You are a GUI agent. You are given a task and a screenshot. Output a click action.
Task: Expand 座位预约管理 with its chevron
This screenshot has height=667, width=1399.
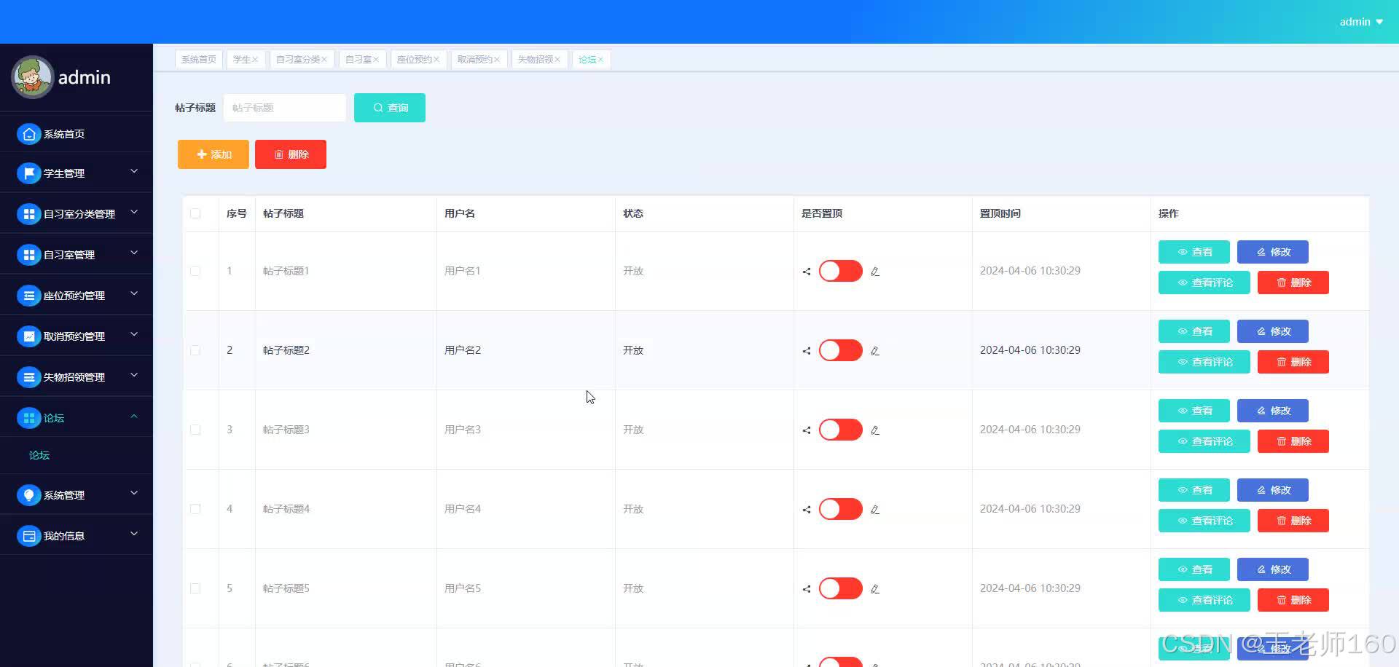click(x=134, y=294)
